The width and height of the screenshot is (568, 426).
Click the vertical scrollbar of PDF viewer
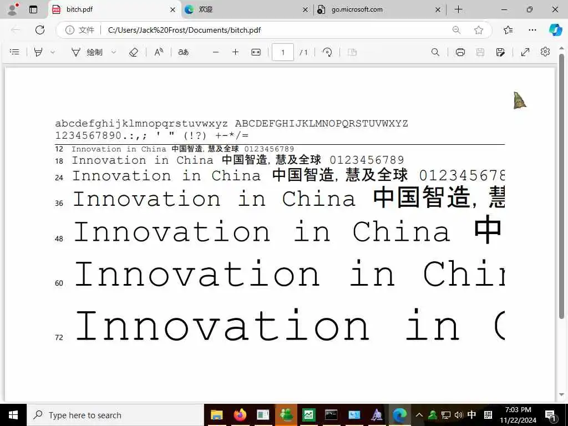click(561, 186)
